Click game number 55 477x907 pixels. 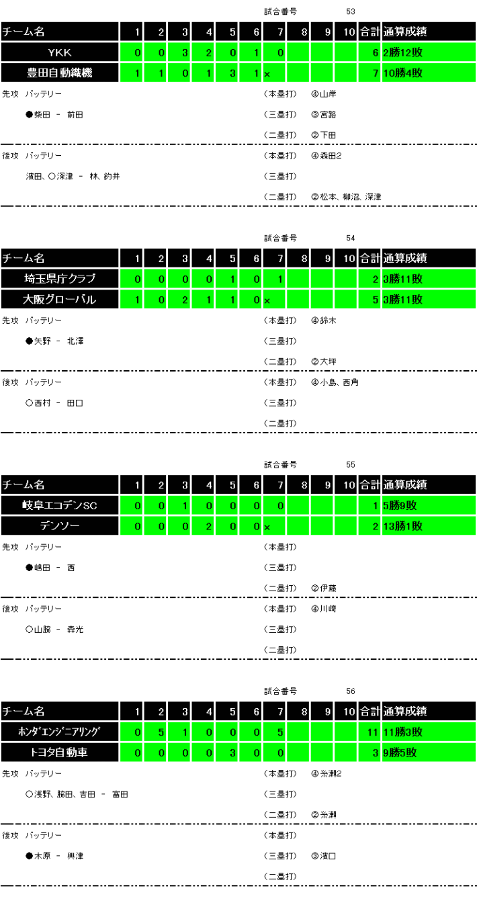(x=351, y=464)
